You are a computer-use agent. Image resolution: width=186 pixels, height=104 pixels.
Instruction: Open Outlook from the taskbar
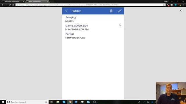76,102
